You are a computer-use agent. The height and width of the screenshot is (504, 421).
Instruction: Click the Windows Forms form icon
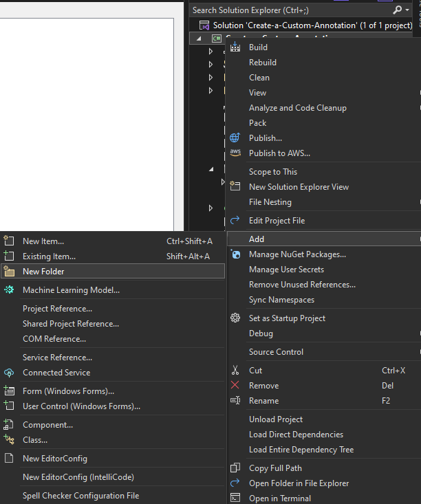click(9, 391)
